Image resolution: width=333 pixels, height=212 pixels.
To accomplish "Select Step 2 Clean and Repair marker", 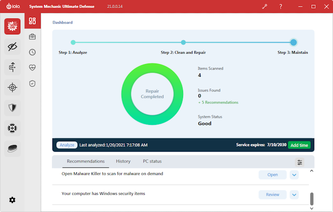I will click(x=183, y=42).
